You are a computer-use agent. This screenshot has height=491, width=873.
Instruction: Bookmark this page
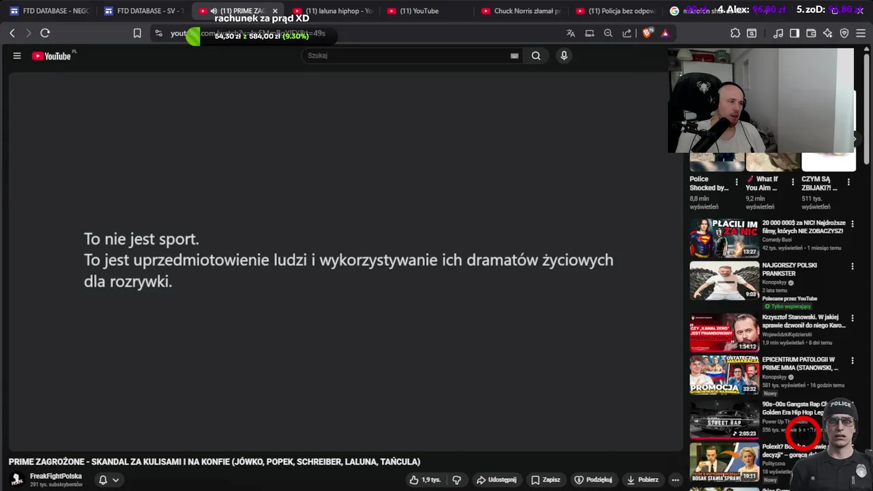pos(137,33)
